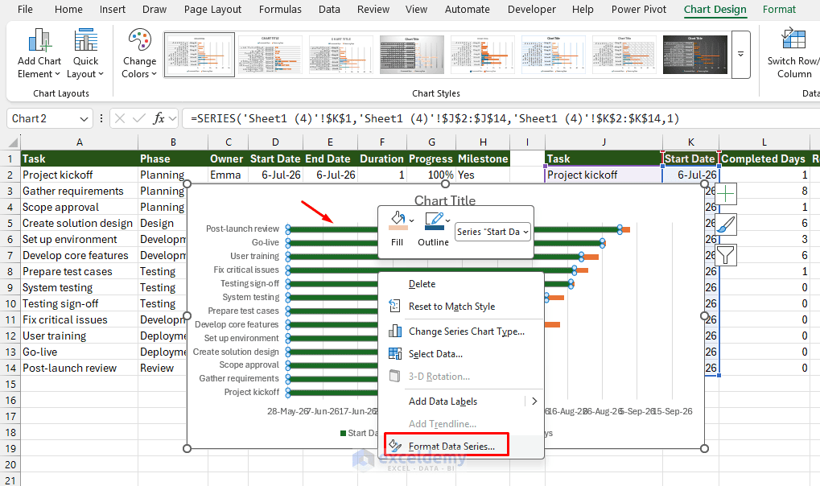Image resolution: width=820 pixels, height=486 pixels.
Task: Click the 100% progress cell
Action: coord(431,175)
